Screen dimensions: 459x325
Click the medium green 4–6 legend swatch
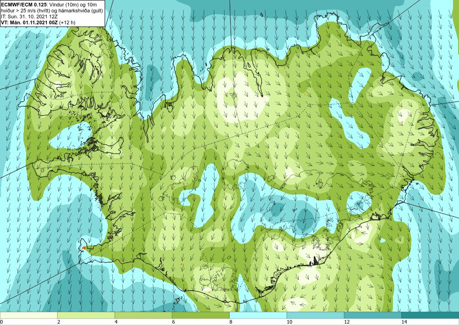[x=143, y=315]
